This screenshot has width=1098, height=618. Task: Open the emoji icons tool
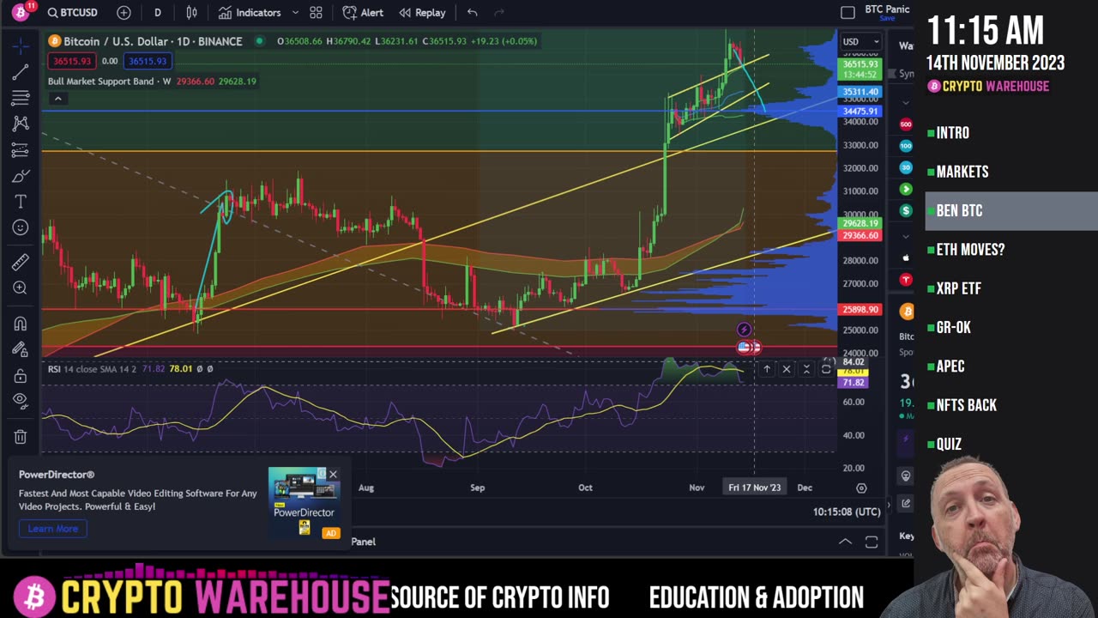click(x=21, y=227)
